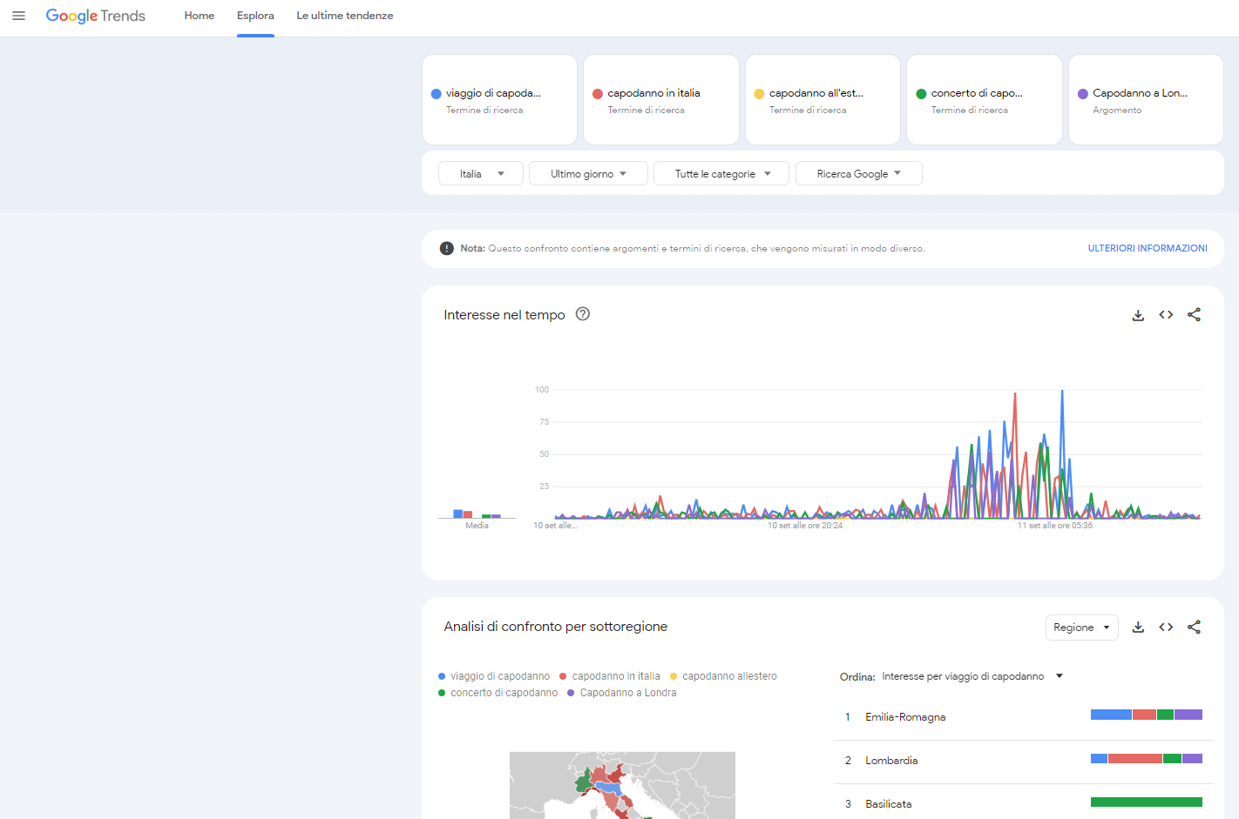Open help icon next to Interesse nel tempo
This screenshot has width=1239, height=819.
click(583, 314)
